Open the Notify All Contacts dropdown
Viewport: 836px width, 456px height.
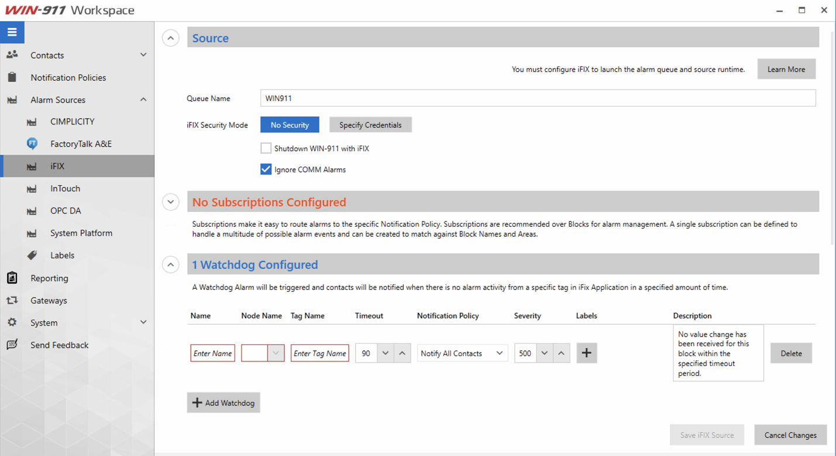pyautogui.click(x=462, y=353)
